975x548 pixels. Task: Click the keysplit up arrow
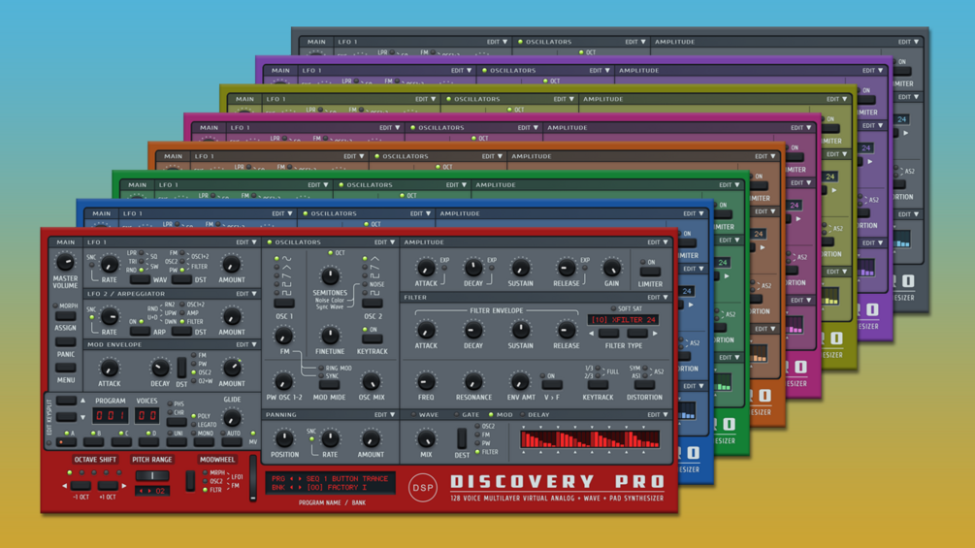point(82,401)
